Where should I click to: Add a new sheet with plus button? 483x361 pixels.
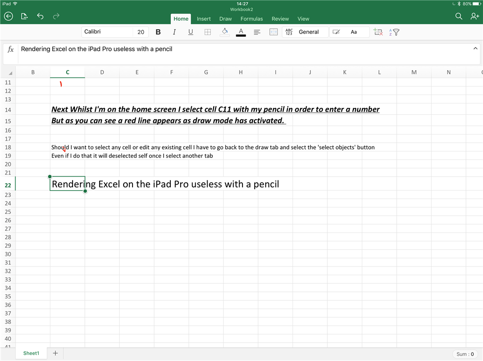[55, 353]
